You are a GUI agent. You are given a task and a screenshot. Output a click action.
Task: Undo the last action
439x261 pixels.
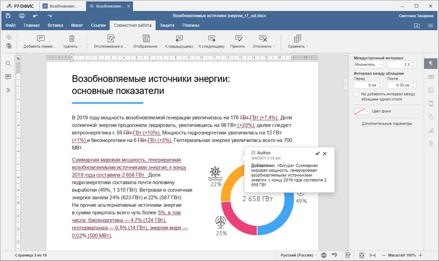pos(35,16)
